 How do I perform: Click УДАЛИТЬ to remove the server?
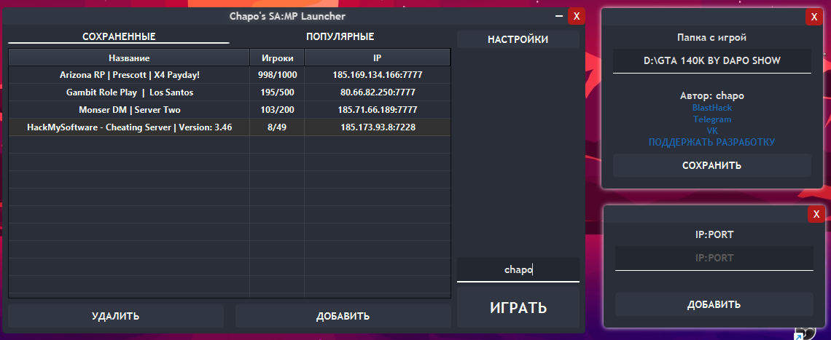tap(116, 316)
